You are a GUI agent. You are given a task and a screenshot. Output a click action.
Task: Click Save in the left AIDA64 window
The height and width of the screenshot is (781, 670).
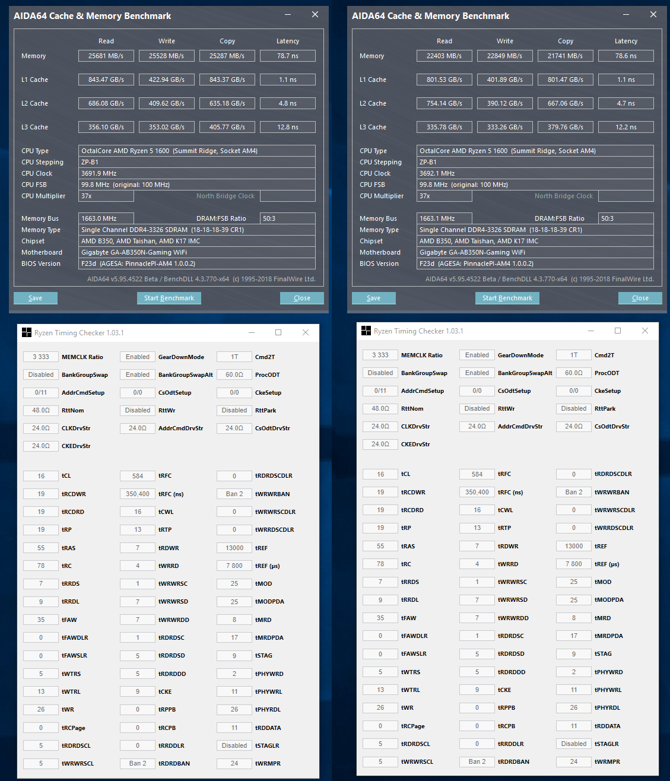coord(36,298)
